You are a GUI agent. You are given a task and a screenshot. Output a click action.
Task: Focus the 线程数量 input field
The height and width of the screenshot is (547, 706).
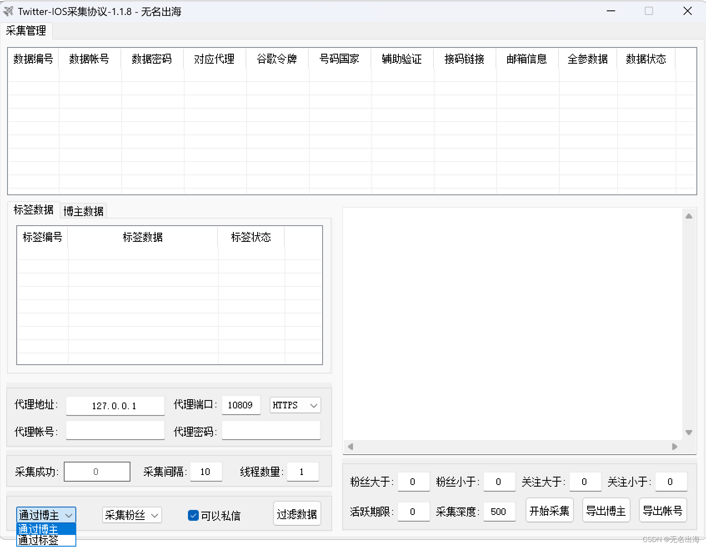303,472
